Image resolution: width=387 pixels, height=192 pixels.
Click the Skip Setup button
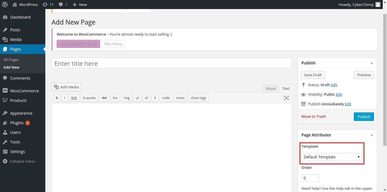point(113,44)
